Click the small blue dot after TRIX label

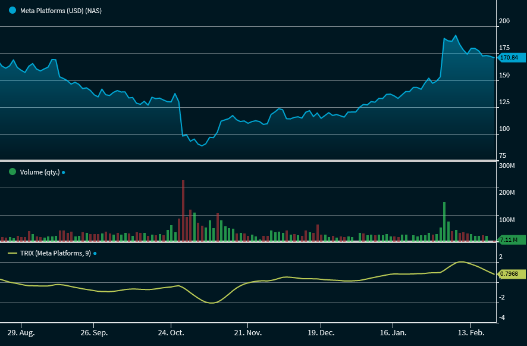coord(95,254)
